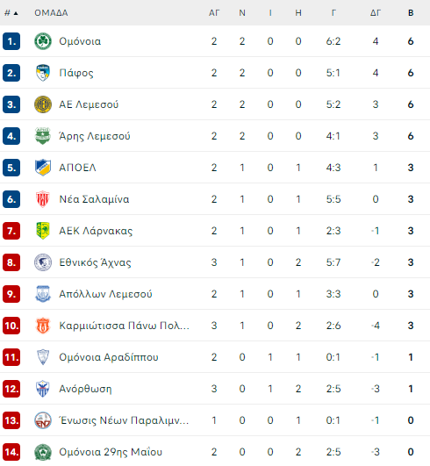The width and height of the screenshot is (430, 466).
Task: Click the Ανόρθωση team crest
Action: [43, 389]
